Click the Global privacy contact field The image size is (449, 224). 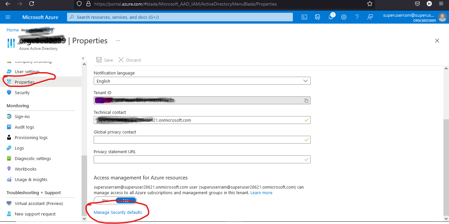click(x=202, y=140)
